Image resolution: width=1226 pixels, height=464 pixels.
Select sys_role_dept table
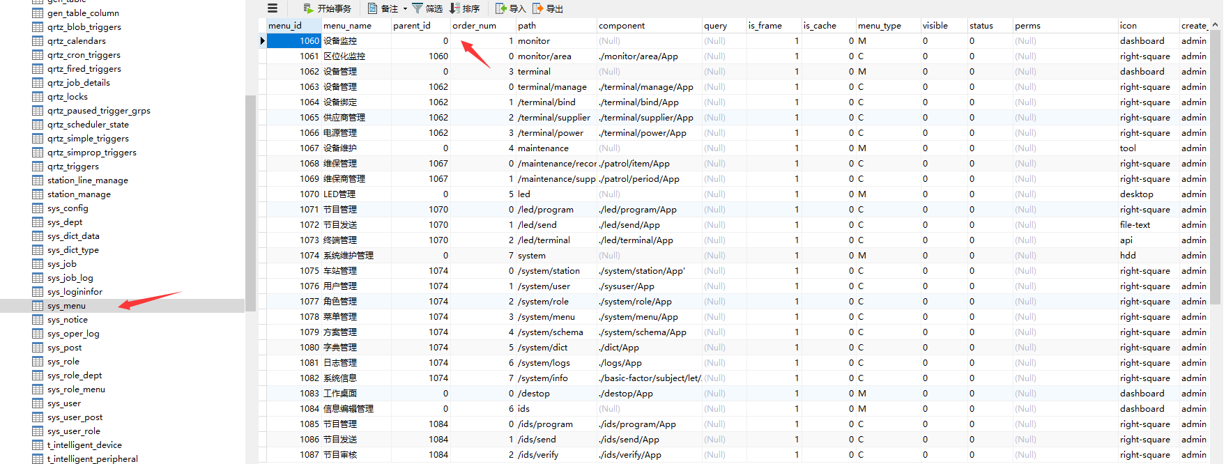pyautogui.click(x=75, y=376)
